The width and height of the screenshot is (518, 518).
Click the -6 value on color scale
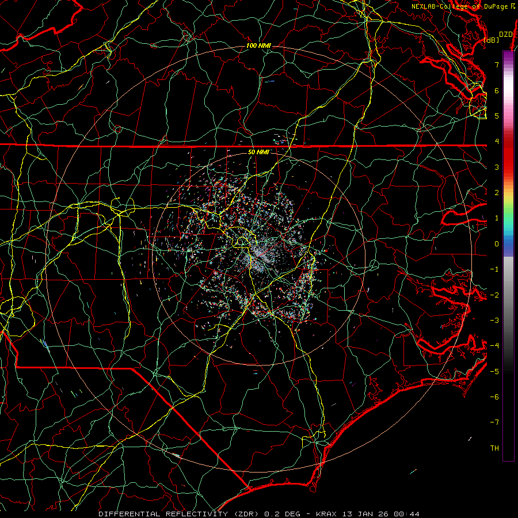[494, 397]
